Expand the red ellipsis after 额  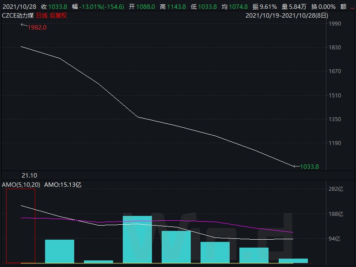(x=352, y=8)
